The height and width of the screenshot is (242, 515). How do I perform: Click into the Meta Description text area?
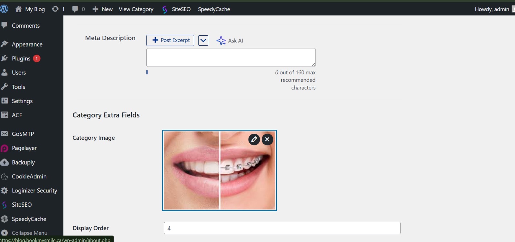tap(231, 58)
